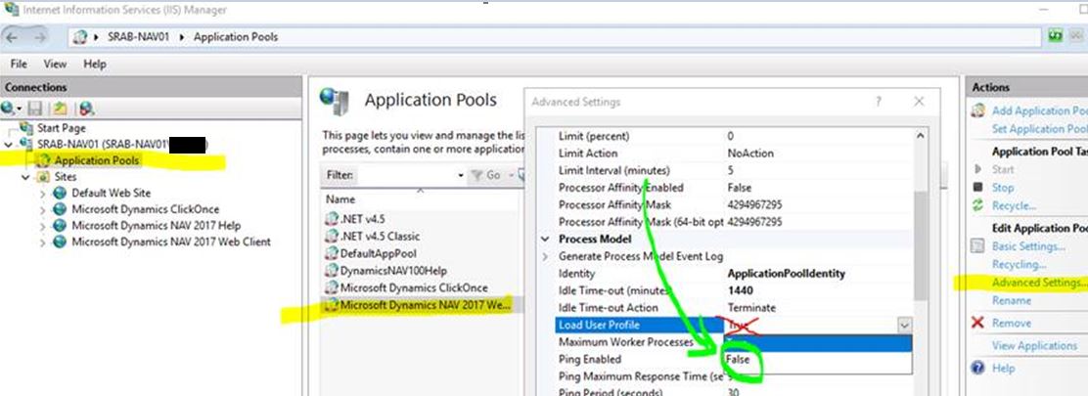1088x396 pixels.
Task: Expand Microsoft Dynamics NAV 2017 Web Client node
Action: pyautogui.click(x=43, y=242)
